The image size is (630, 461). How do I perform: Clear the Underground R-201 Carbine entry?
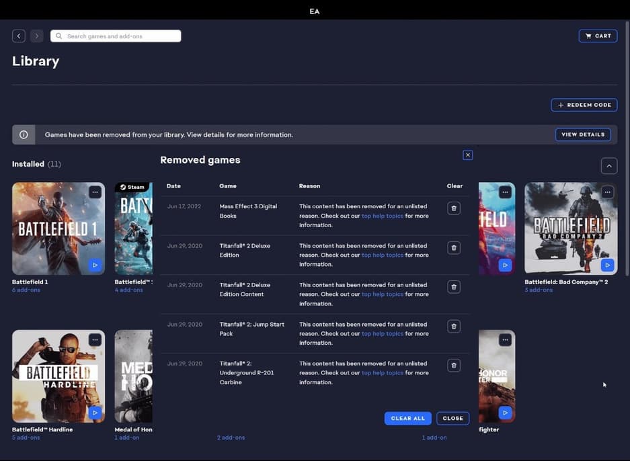(454, 366)
